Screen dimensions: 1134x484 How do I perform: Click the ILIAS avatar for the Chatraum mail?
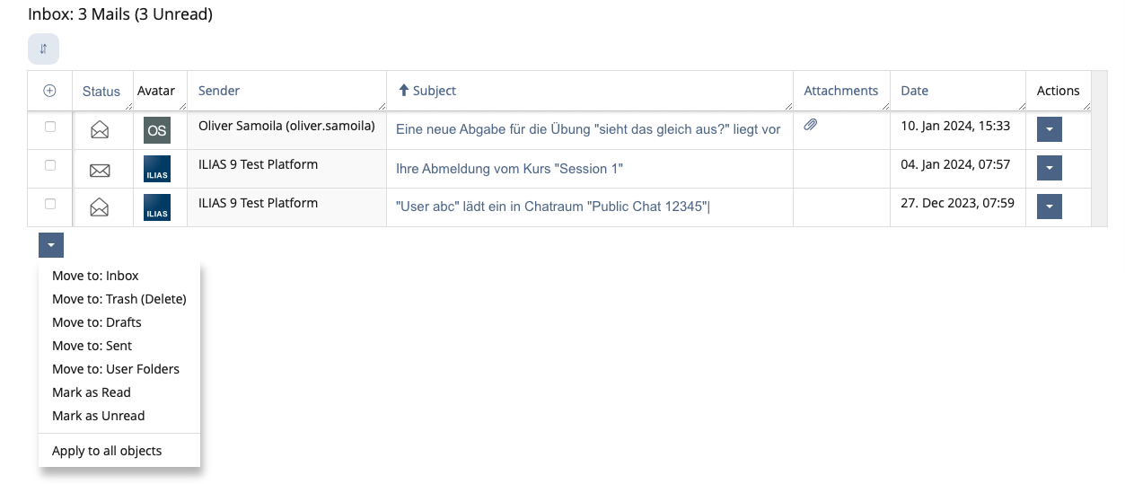pyautogui.click(x=157, y=207)
